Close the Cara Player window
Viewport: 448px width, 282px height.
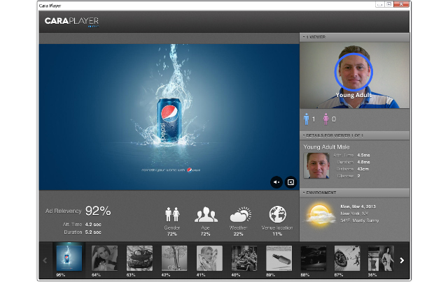(x=401, y=5)
